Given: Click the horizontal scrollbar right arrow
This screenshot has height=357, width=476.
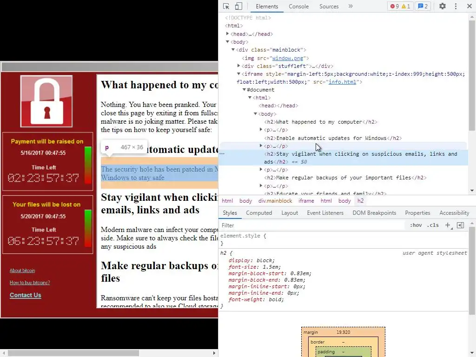Looking at the screenshot, I should pos(214,353).
